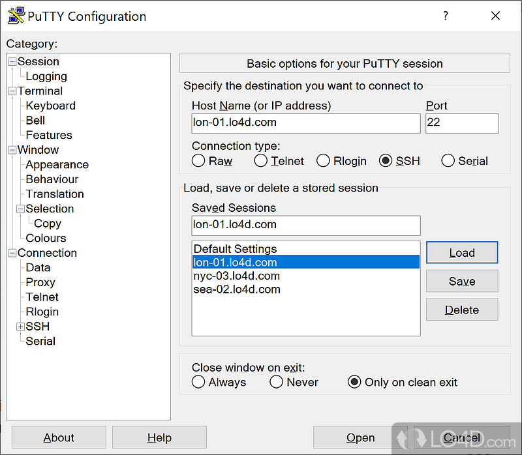Open the Serial category in the tree

(40, 341)
